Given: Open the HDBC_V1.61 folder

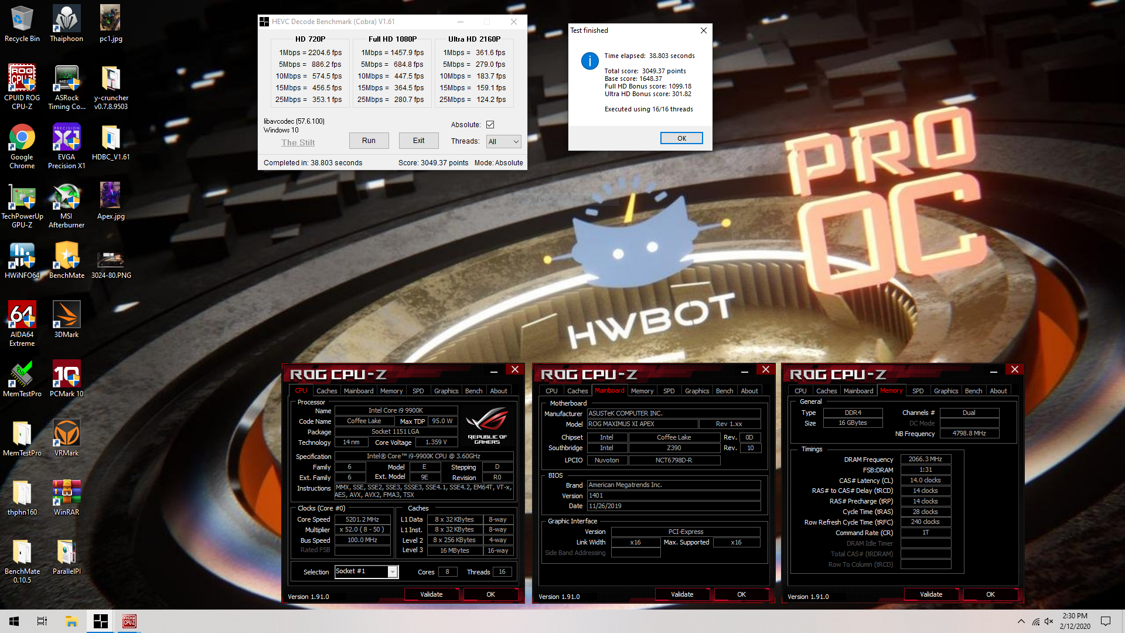Looking at the screenshot, I should (x=111, y=142).
